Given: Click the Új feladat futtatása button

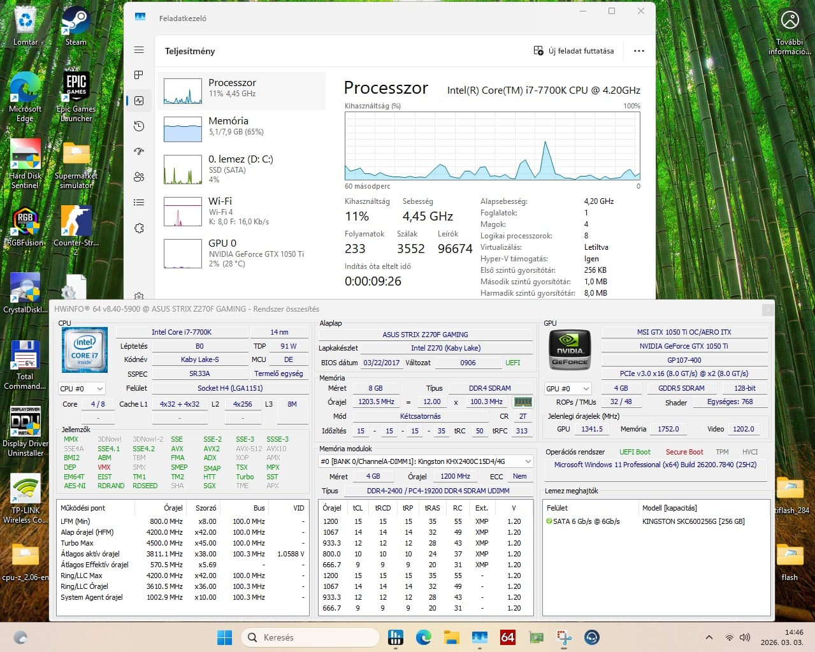Looking at the screenshot, I should (574, 51).
